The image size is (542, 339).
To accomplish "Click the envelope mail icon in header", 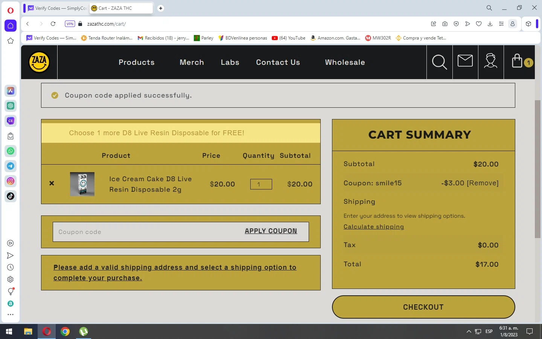I will click(x=465, y=61).
